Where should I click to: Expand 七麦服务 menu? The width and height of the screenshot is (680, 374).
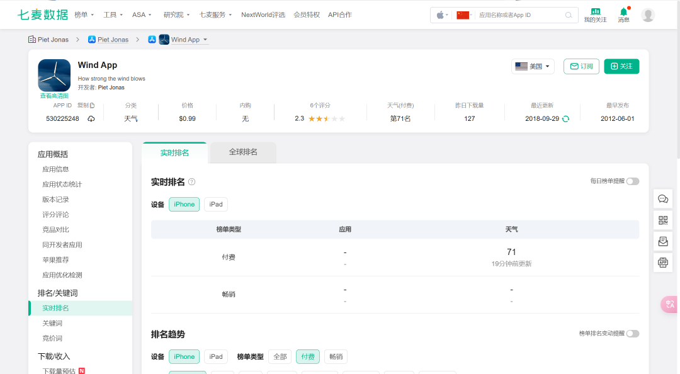[x=215, y=14]
